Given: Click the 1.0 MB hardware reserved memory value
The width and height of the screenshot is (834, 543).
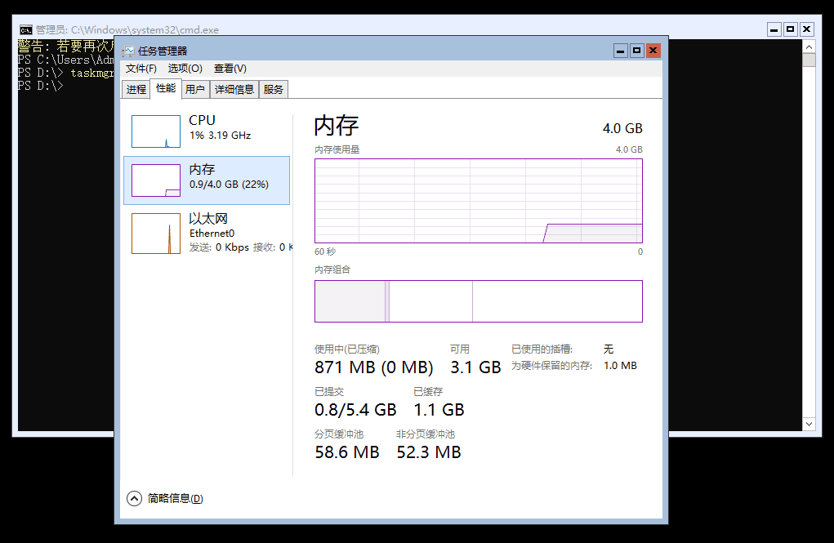Looking at the screenshot, I should click(621, 366).
